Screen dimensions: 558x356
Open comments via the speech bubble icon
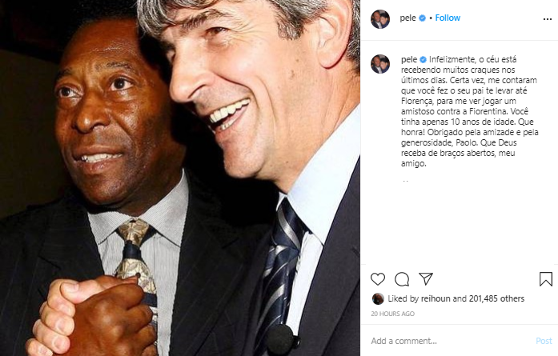point(402,279)
